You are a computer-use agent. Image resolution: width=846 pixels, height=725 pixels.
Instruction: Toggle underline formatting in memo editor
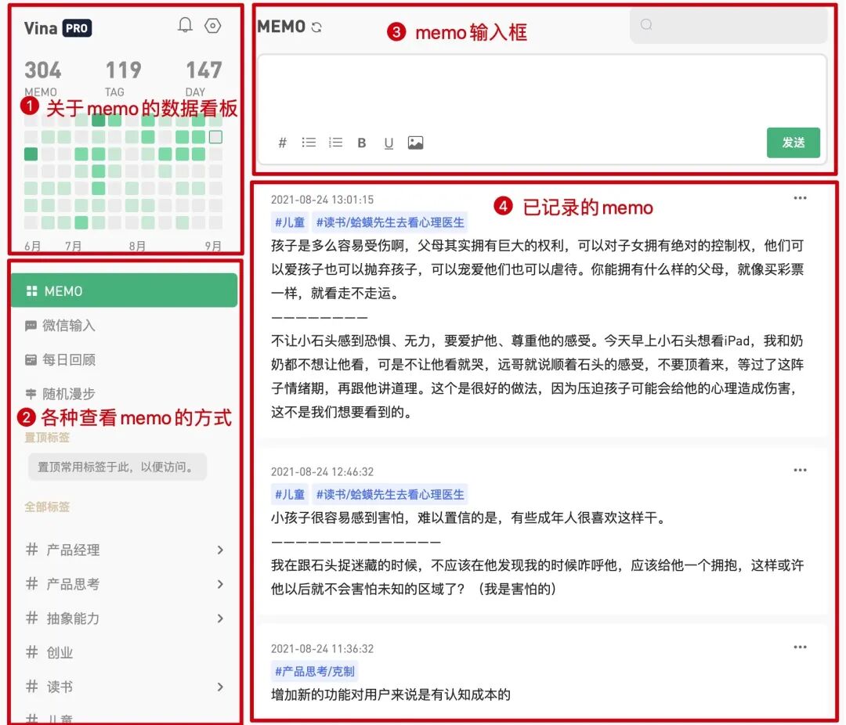click(x=389, y=143)
